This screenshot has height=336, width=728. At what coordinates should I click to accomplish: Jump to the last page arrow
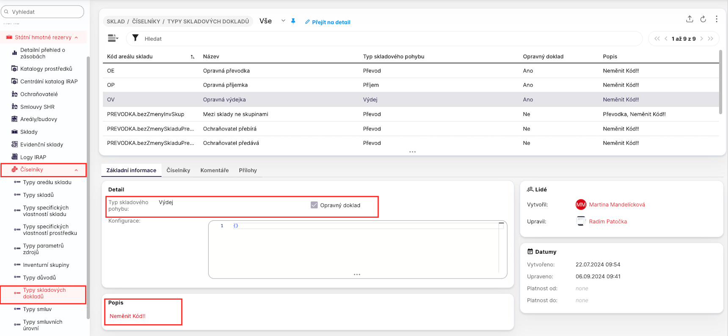pos(711,38)
